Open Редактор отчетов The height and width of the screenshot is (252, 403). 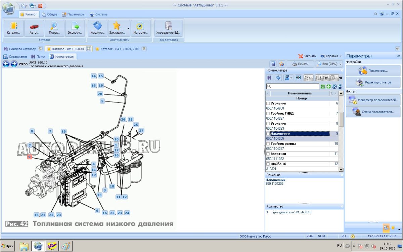coord(373,82)
